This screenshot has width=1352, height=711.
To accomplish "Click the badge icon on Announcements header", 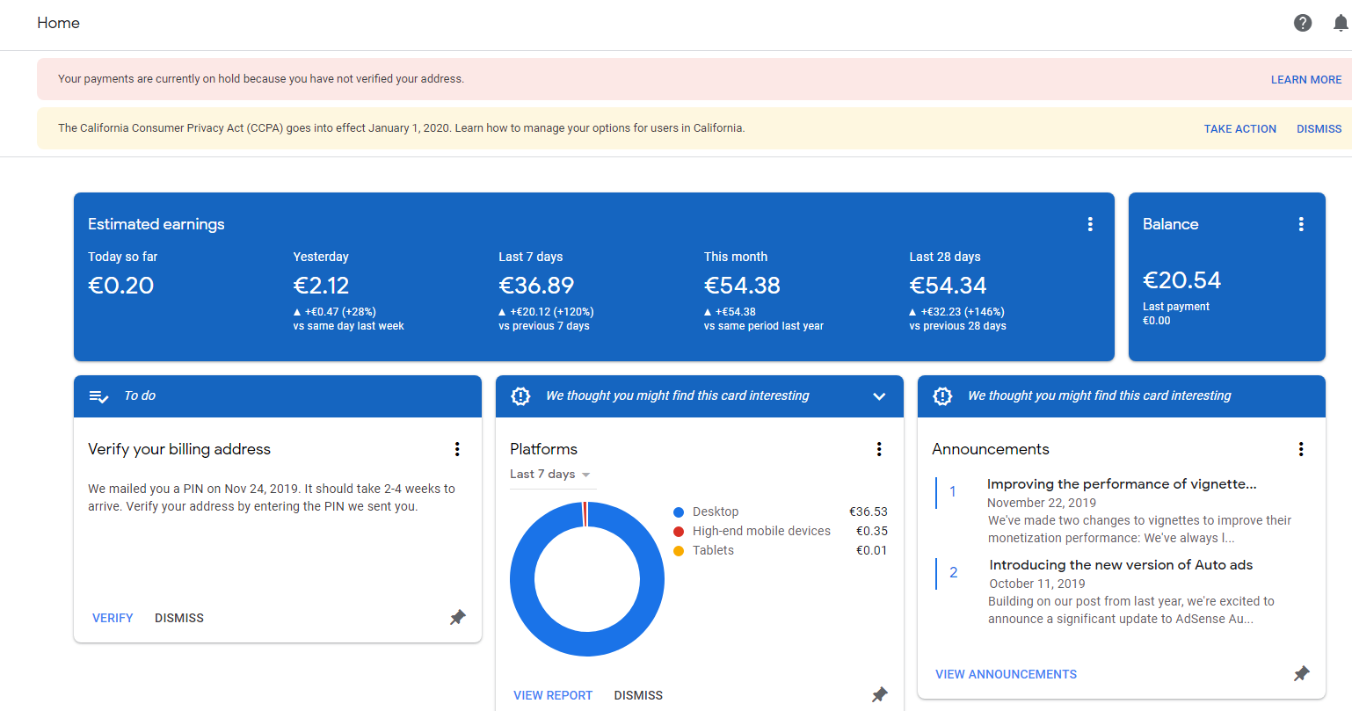I will [x=942, y=396].
